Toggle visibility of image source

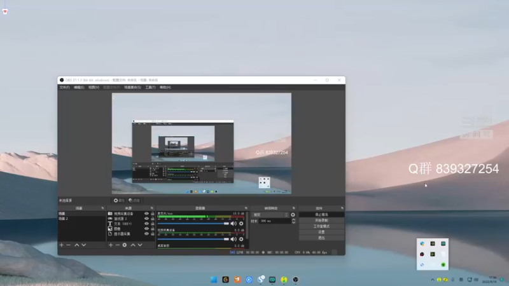coord(146,229)
